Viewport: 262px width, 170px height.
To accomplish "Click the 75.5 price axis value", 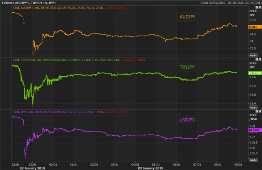I will (x=253, y=20).
